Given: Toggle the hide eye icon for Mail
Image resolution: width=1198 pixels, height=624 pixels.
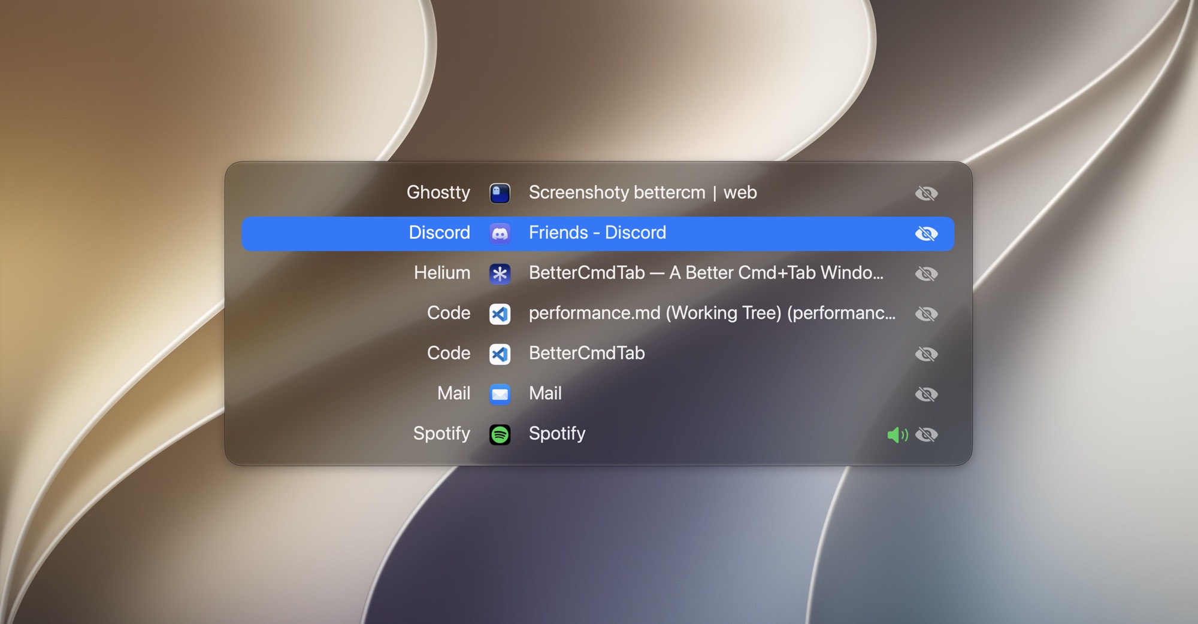Looking at the screenshot, I should [x=926, y=394].
